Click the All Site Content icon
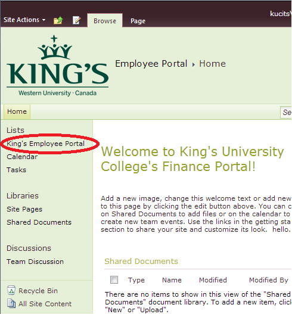This screenshot has height=314, width=292. tap(11, 303)
